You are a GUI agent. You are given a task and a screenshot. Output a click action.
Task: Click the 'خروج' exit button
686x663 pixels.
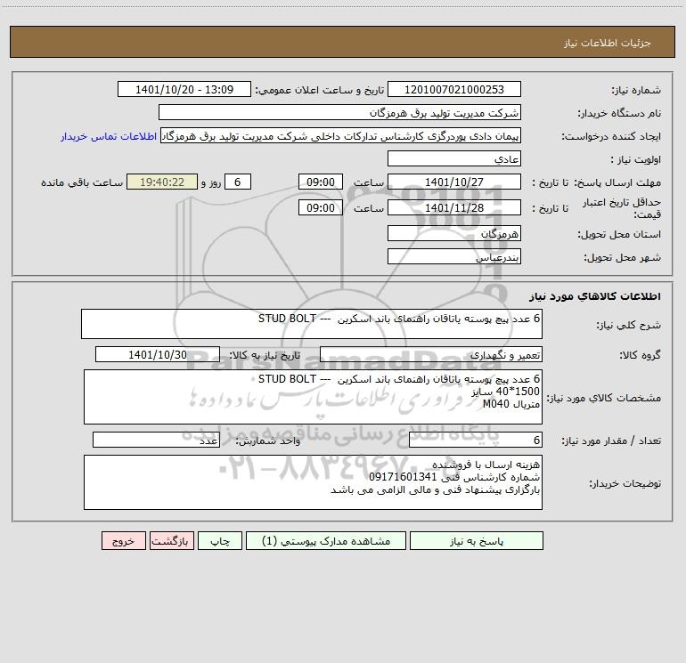click(123, 541)
